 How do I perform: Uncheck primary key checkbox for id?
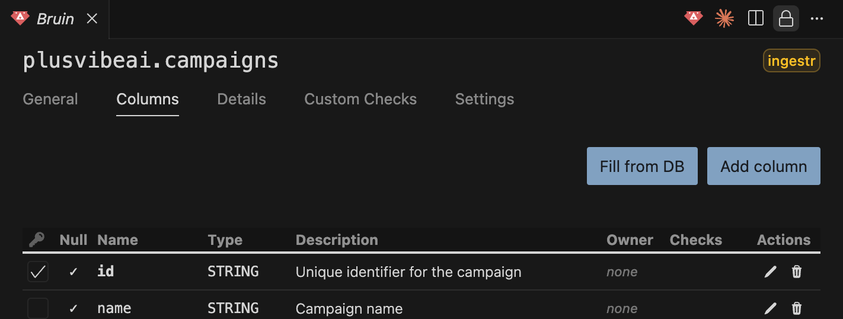[x=38, y=272]
